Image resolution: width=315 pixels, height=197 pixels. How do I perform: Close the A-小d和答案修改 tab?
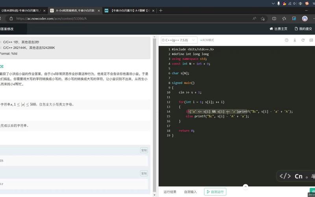tap(99, 11)
